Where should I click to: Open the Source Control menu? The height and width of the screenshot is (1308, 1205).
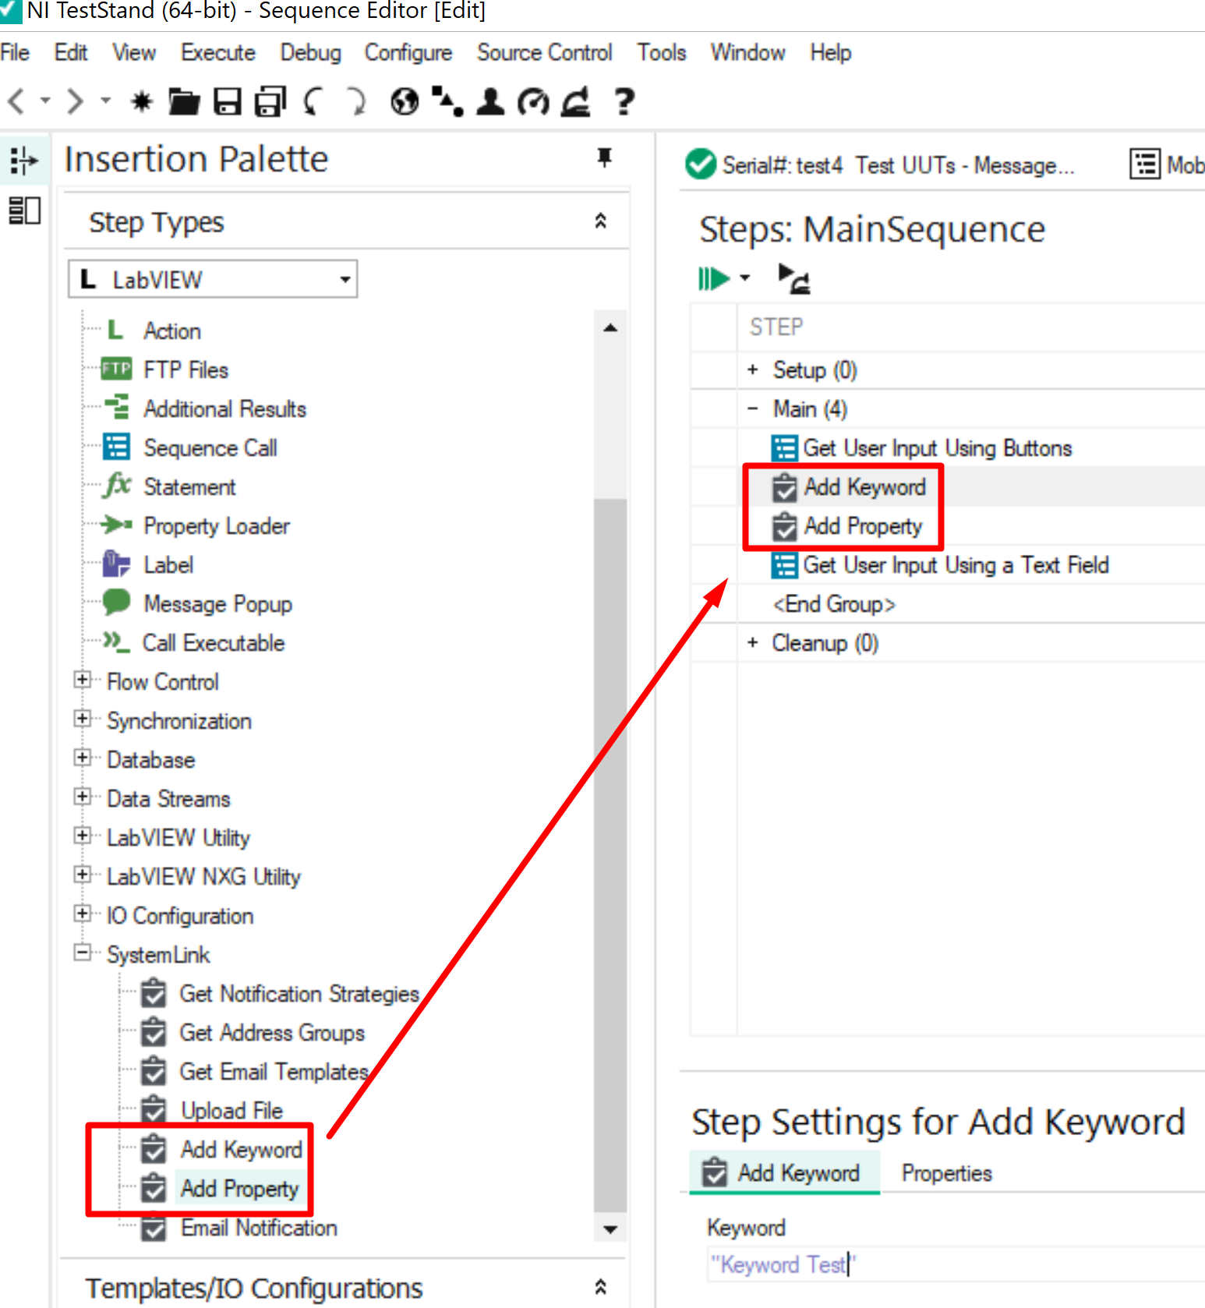(545, 52)
